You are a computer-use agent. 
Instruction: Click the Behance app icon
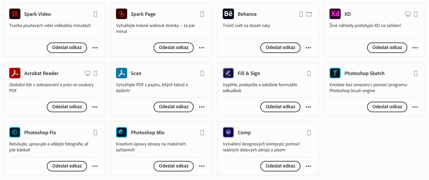click(x=228, y=14)
